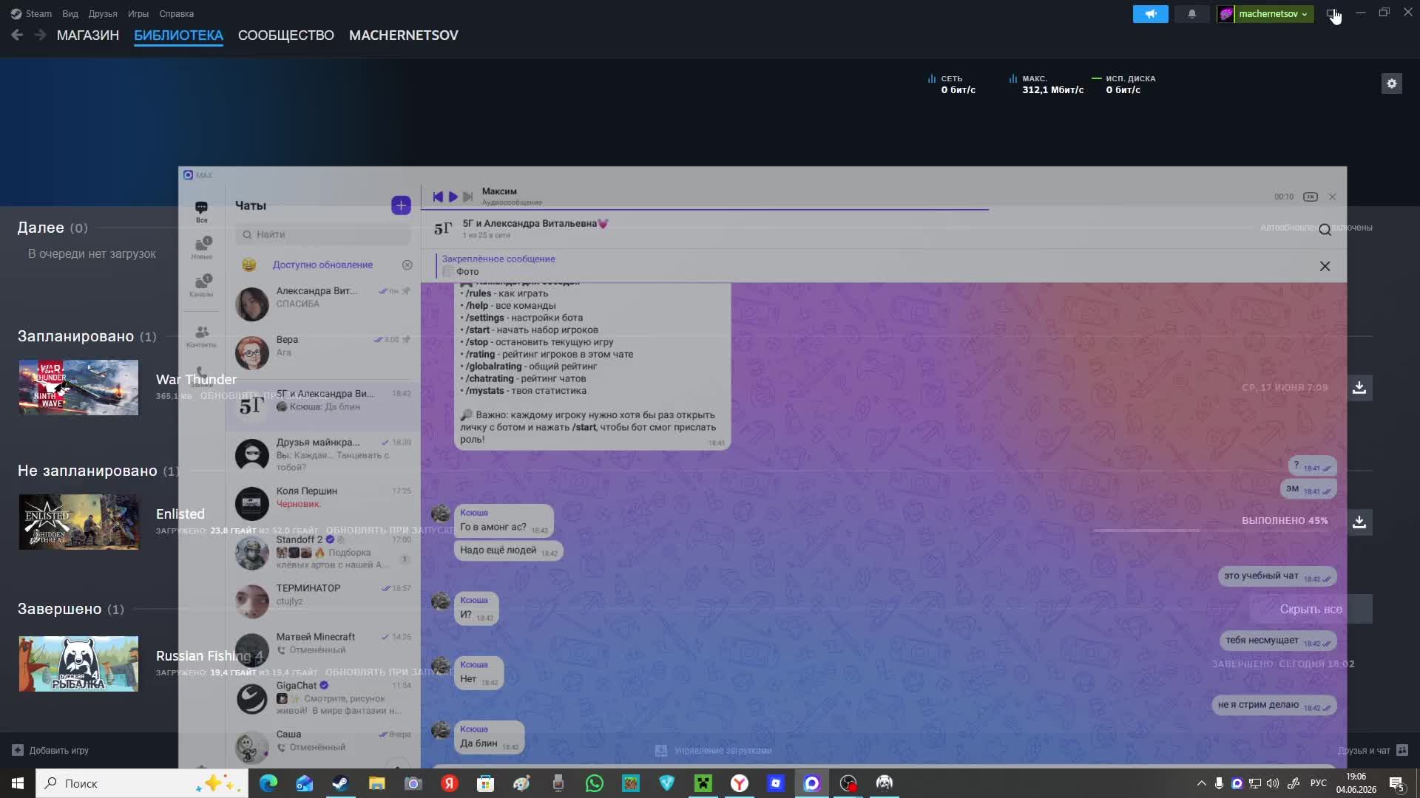The height and width of the screenshot is (798, 1420).
Task: Open the "Справка" menu in Steam
Action: point(177,13)
